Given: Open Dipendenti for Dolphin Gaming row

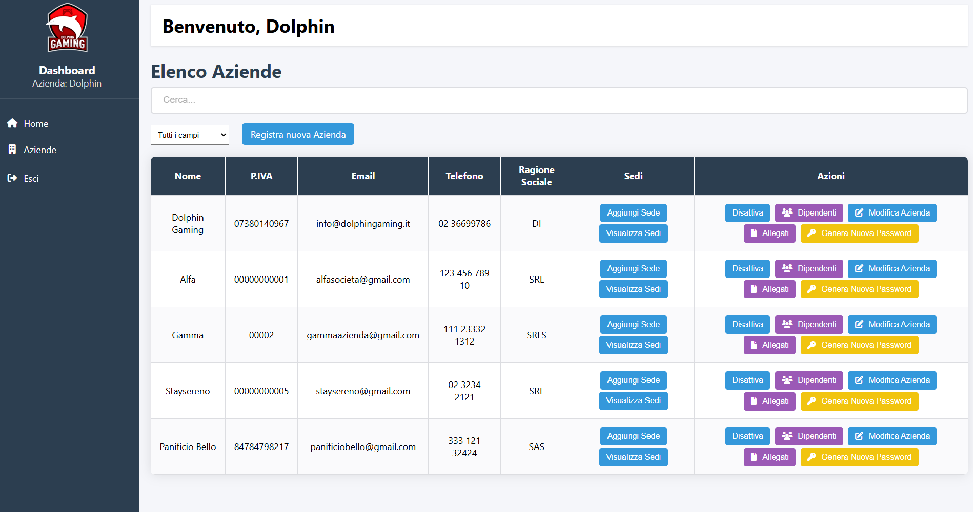Looking at the screenshot, I should coord(808,213).
